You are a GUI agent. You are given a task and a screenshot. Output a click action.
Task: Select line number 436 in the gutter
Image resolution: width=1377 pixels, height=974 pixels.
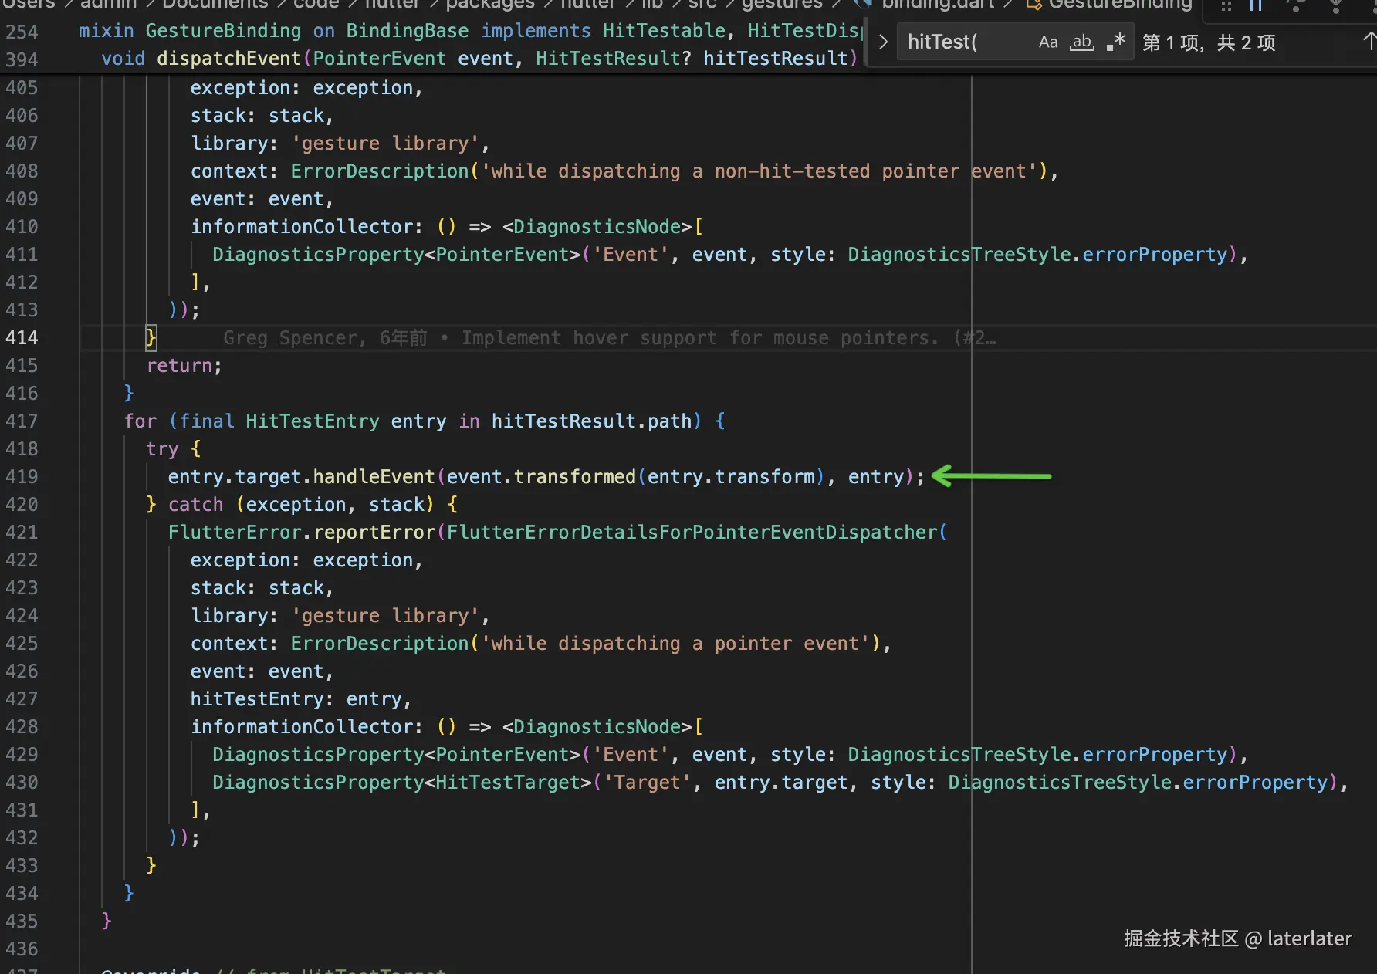pyautogui.click(x=22, y=949)
